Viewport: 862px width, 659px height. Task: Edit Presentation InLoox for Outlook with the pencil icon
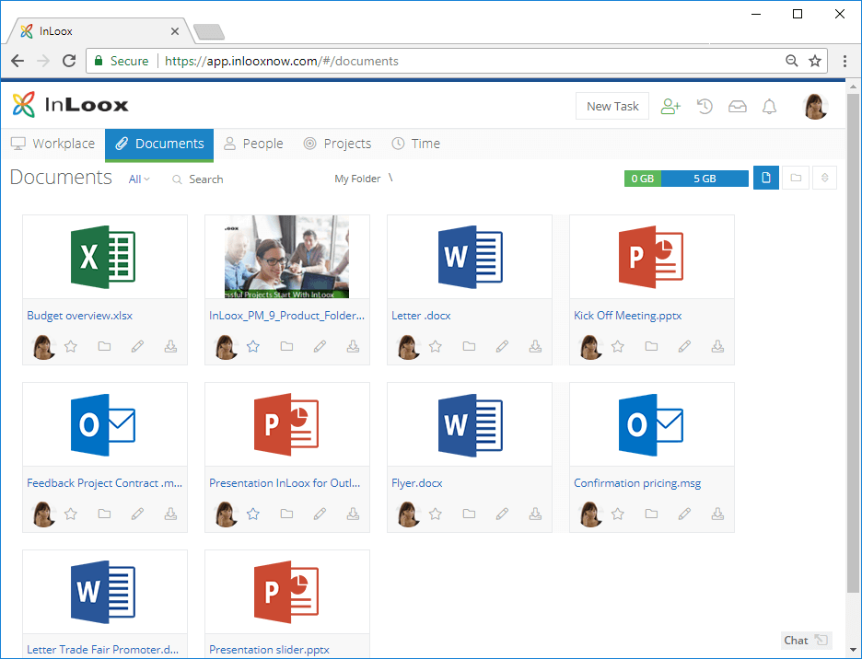[x=320, y=514]
